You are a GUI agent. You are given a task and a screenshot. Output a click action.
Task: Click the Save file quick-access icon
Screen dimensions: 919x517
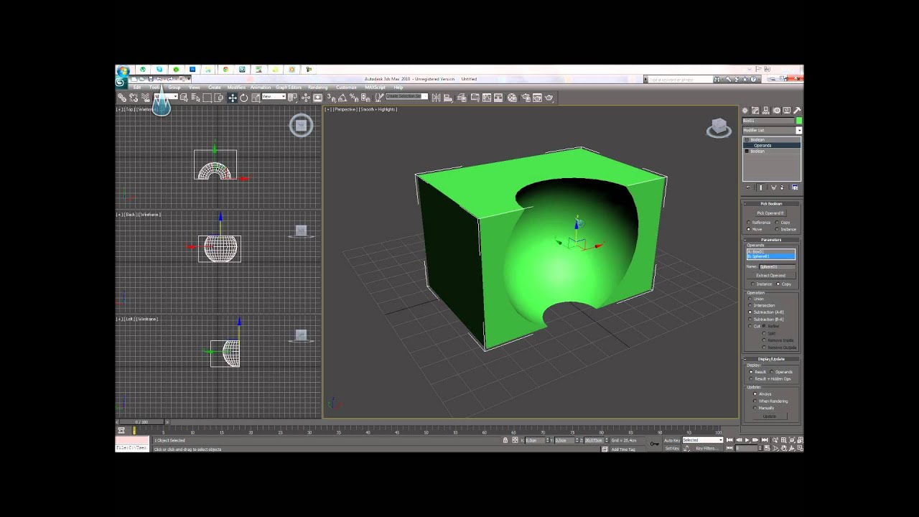150,79
